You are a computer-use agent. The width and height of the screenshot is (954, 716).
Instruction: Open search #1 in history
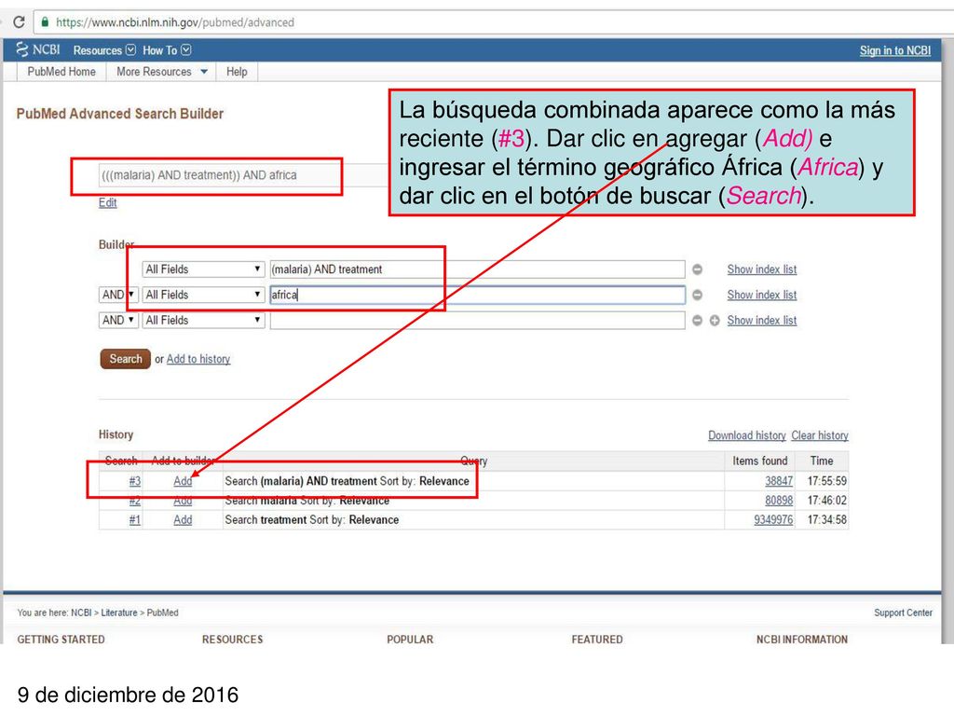tap(134, 520)
